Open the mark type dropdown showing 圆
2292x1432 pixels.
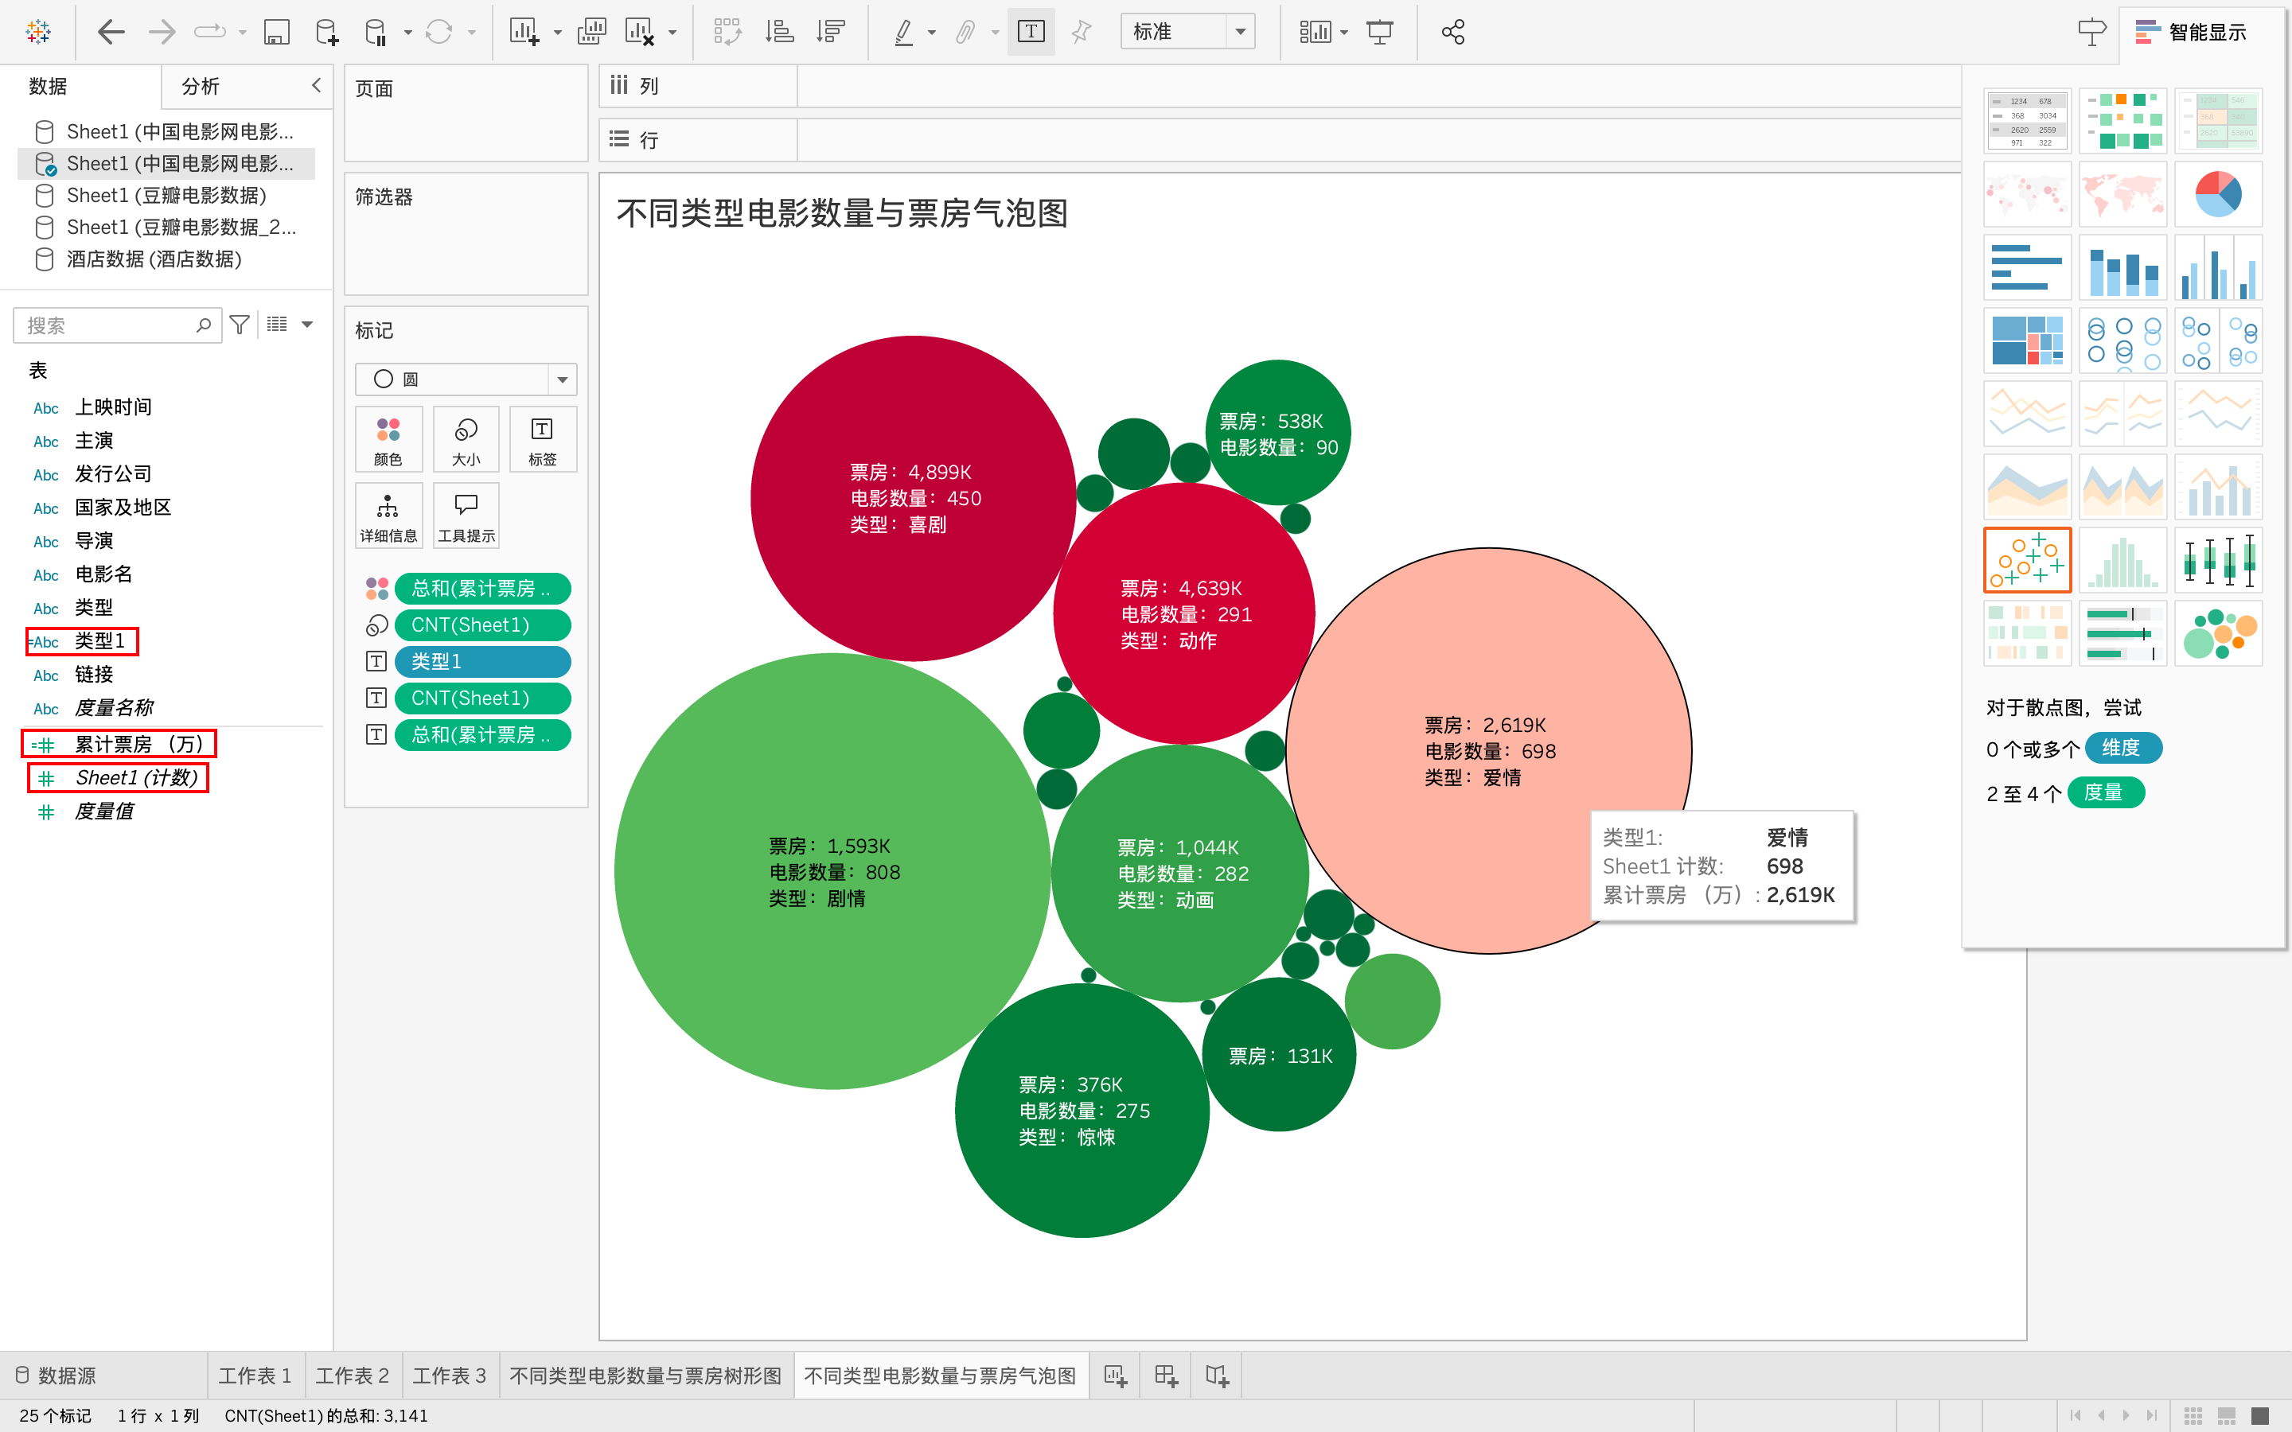tap(466, 379)
